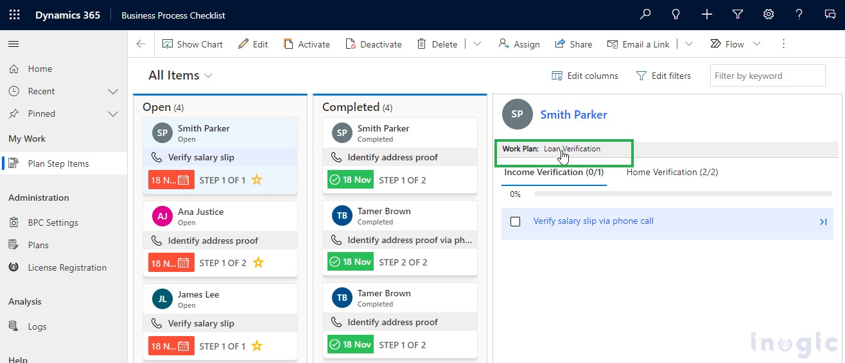Expand the Recent section chevron
This screenshot has height=363, width=845.
[x=113, y=91]
